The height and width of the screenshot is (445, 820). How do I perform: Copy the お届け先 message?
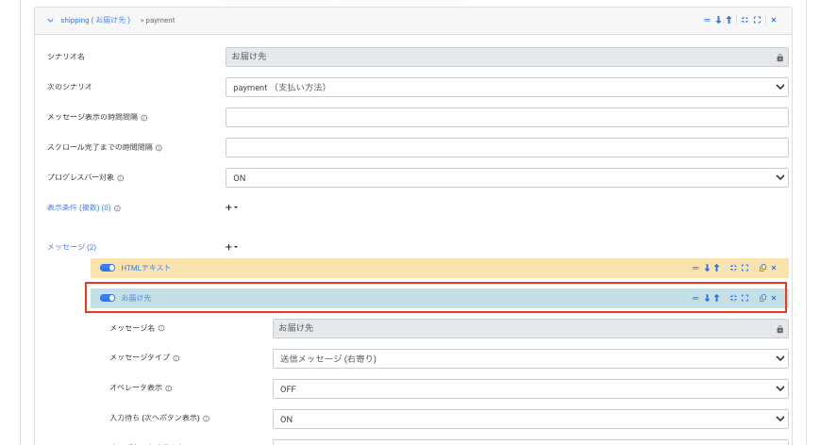762,298
